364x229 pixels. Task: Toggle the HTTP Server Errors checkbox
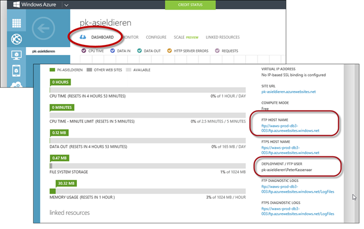(171, 51)
